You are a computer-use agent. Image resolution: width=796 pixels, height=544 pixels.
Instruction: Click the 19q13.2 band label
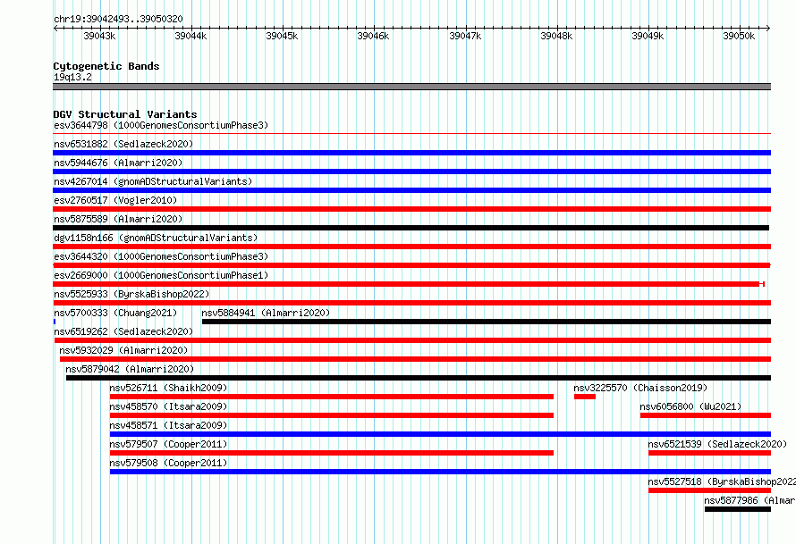72,77
